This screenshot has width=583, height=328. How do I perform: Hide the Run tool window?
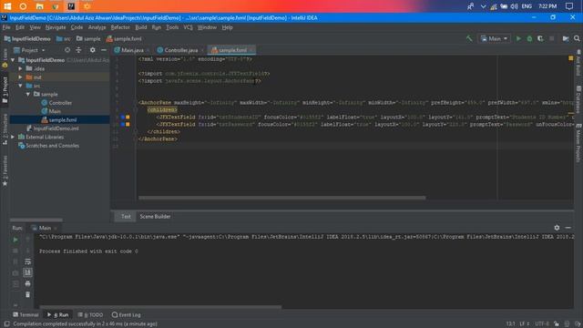coord(568,228)
